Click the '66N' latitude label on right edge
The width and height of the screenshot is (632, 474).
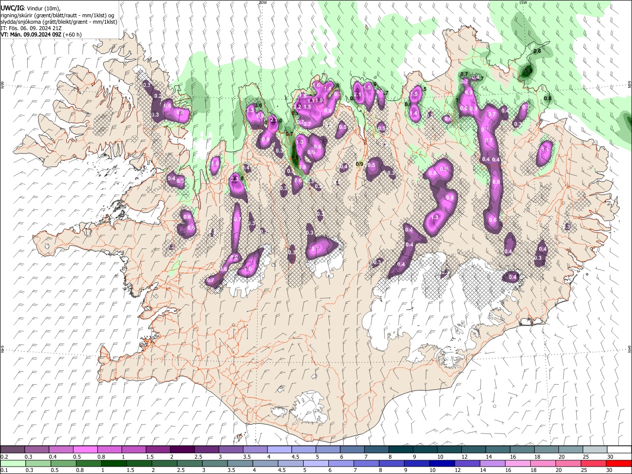click(630, 85)
